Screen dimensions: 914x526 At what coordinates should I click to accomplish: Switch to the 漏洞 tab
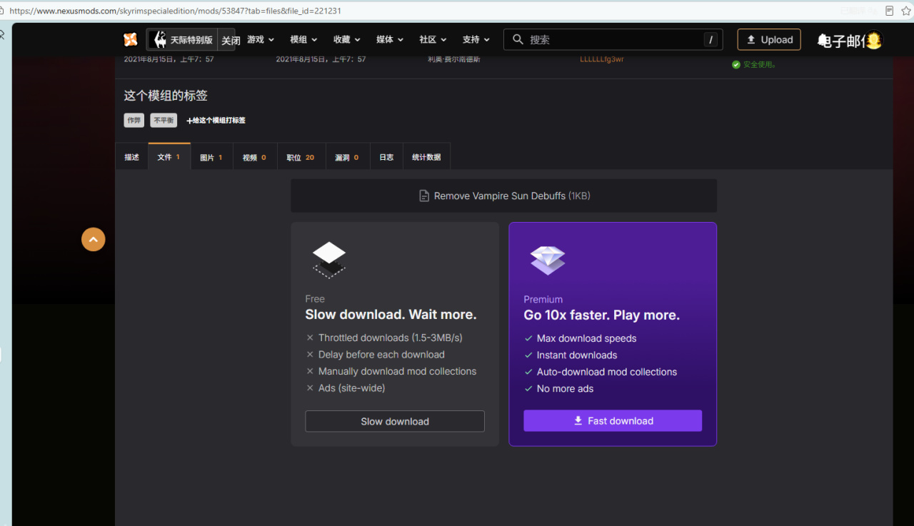347,157
